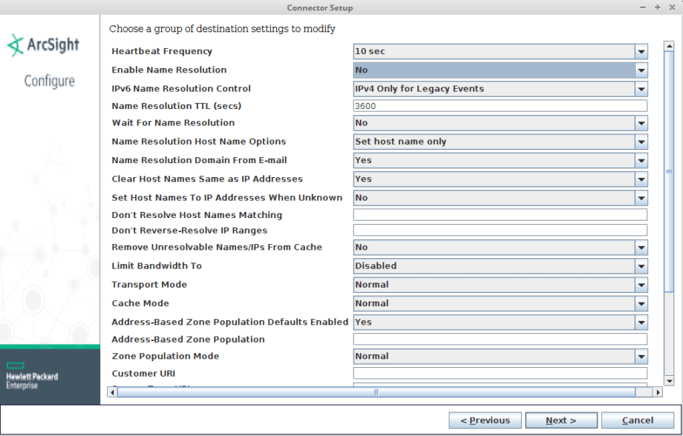Click the Name Resolution TTL input field
The height and width of the screenshot is (436, 683).
[x=500, y=106]
